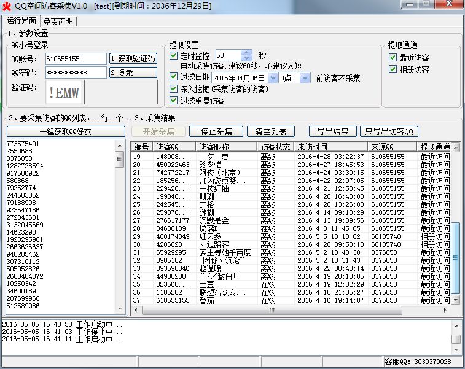Viewport: 465px width, 369px height.
Task: Sort by the 编号 column header
Action: pos(141,147)
